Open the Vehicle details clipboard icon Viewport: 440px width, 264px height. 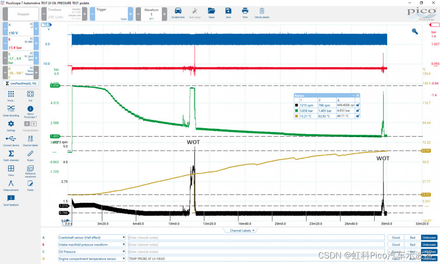(262, 12)
